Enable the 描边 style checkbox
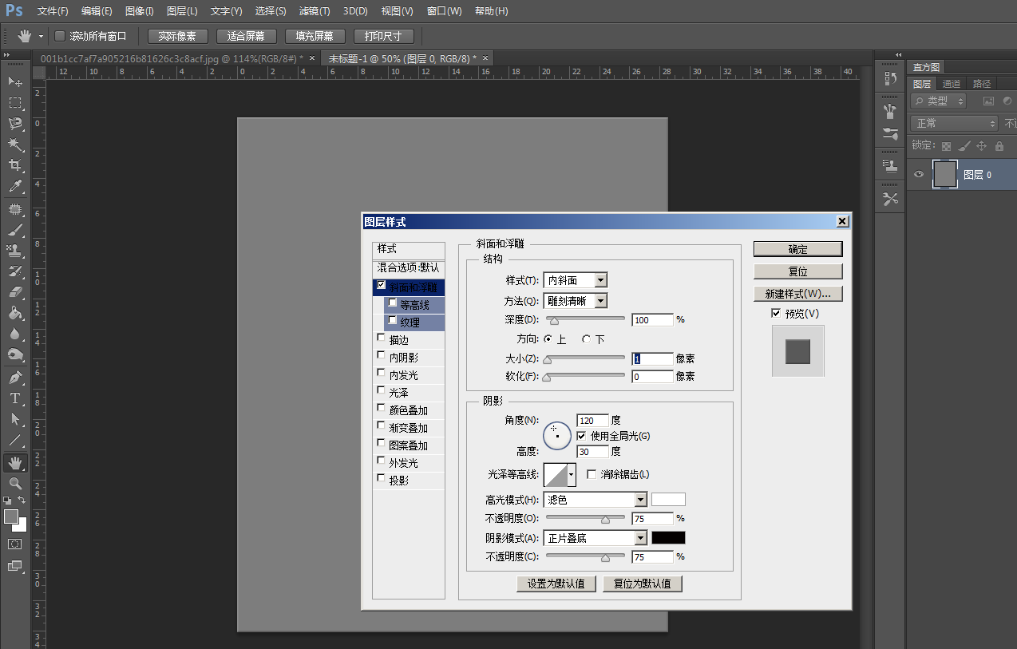 point(381,338)
